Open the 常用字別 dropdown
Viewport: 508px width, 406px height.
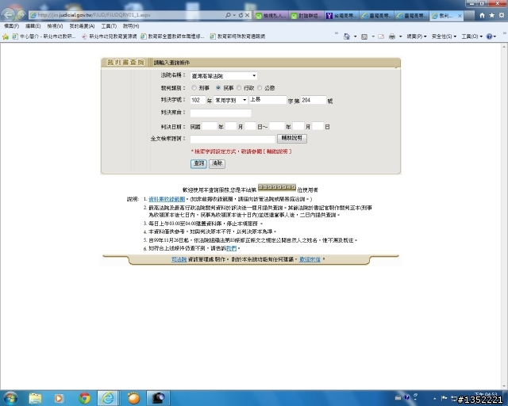[x=231, y=101]
